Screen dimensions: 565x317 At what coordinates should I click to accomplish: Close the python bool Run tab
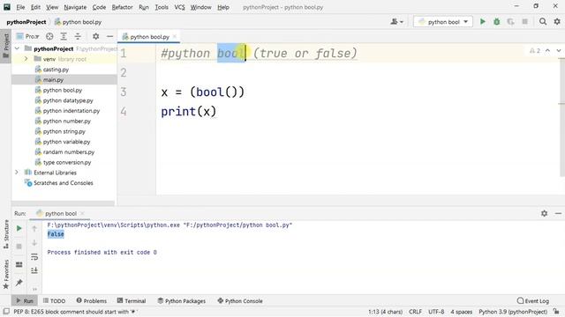(82, 213)
